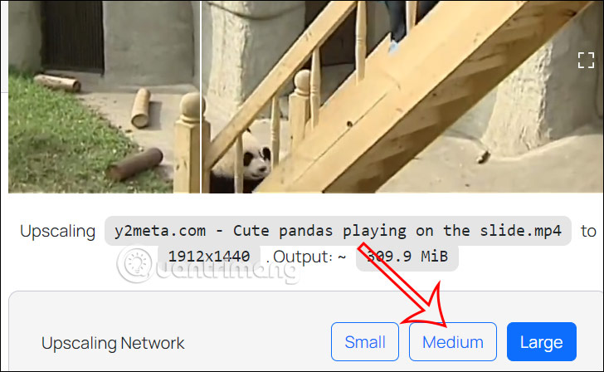Select the Medium upscaling network
604x372 pixels.
(453, 342)
